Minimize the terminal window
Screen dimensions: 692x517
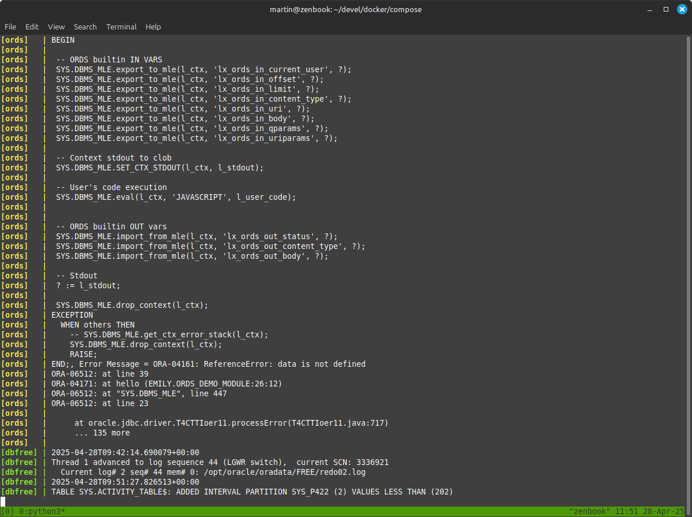click(x=650, y=9)
